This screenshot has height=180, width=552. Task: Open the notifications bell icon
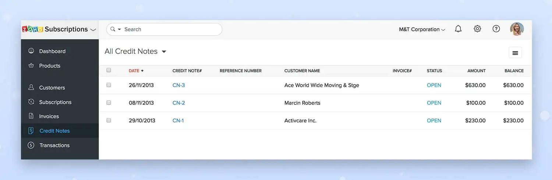coord(458,29)
